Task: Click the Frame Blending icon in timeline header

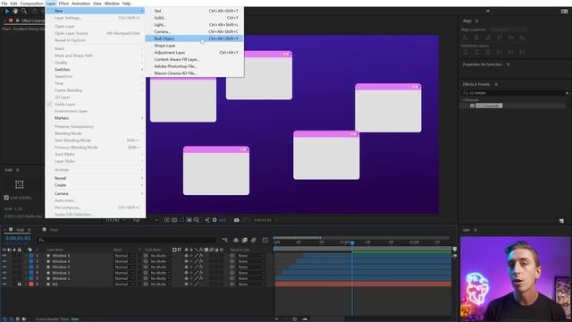Action: click(x=245, y=240)
